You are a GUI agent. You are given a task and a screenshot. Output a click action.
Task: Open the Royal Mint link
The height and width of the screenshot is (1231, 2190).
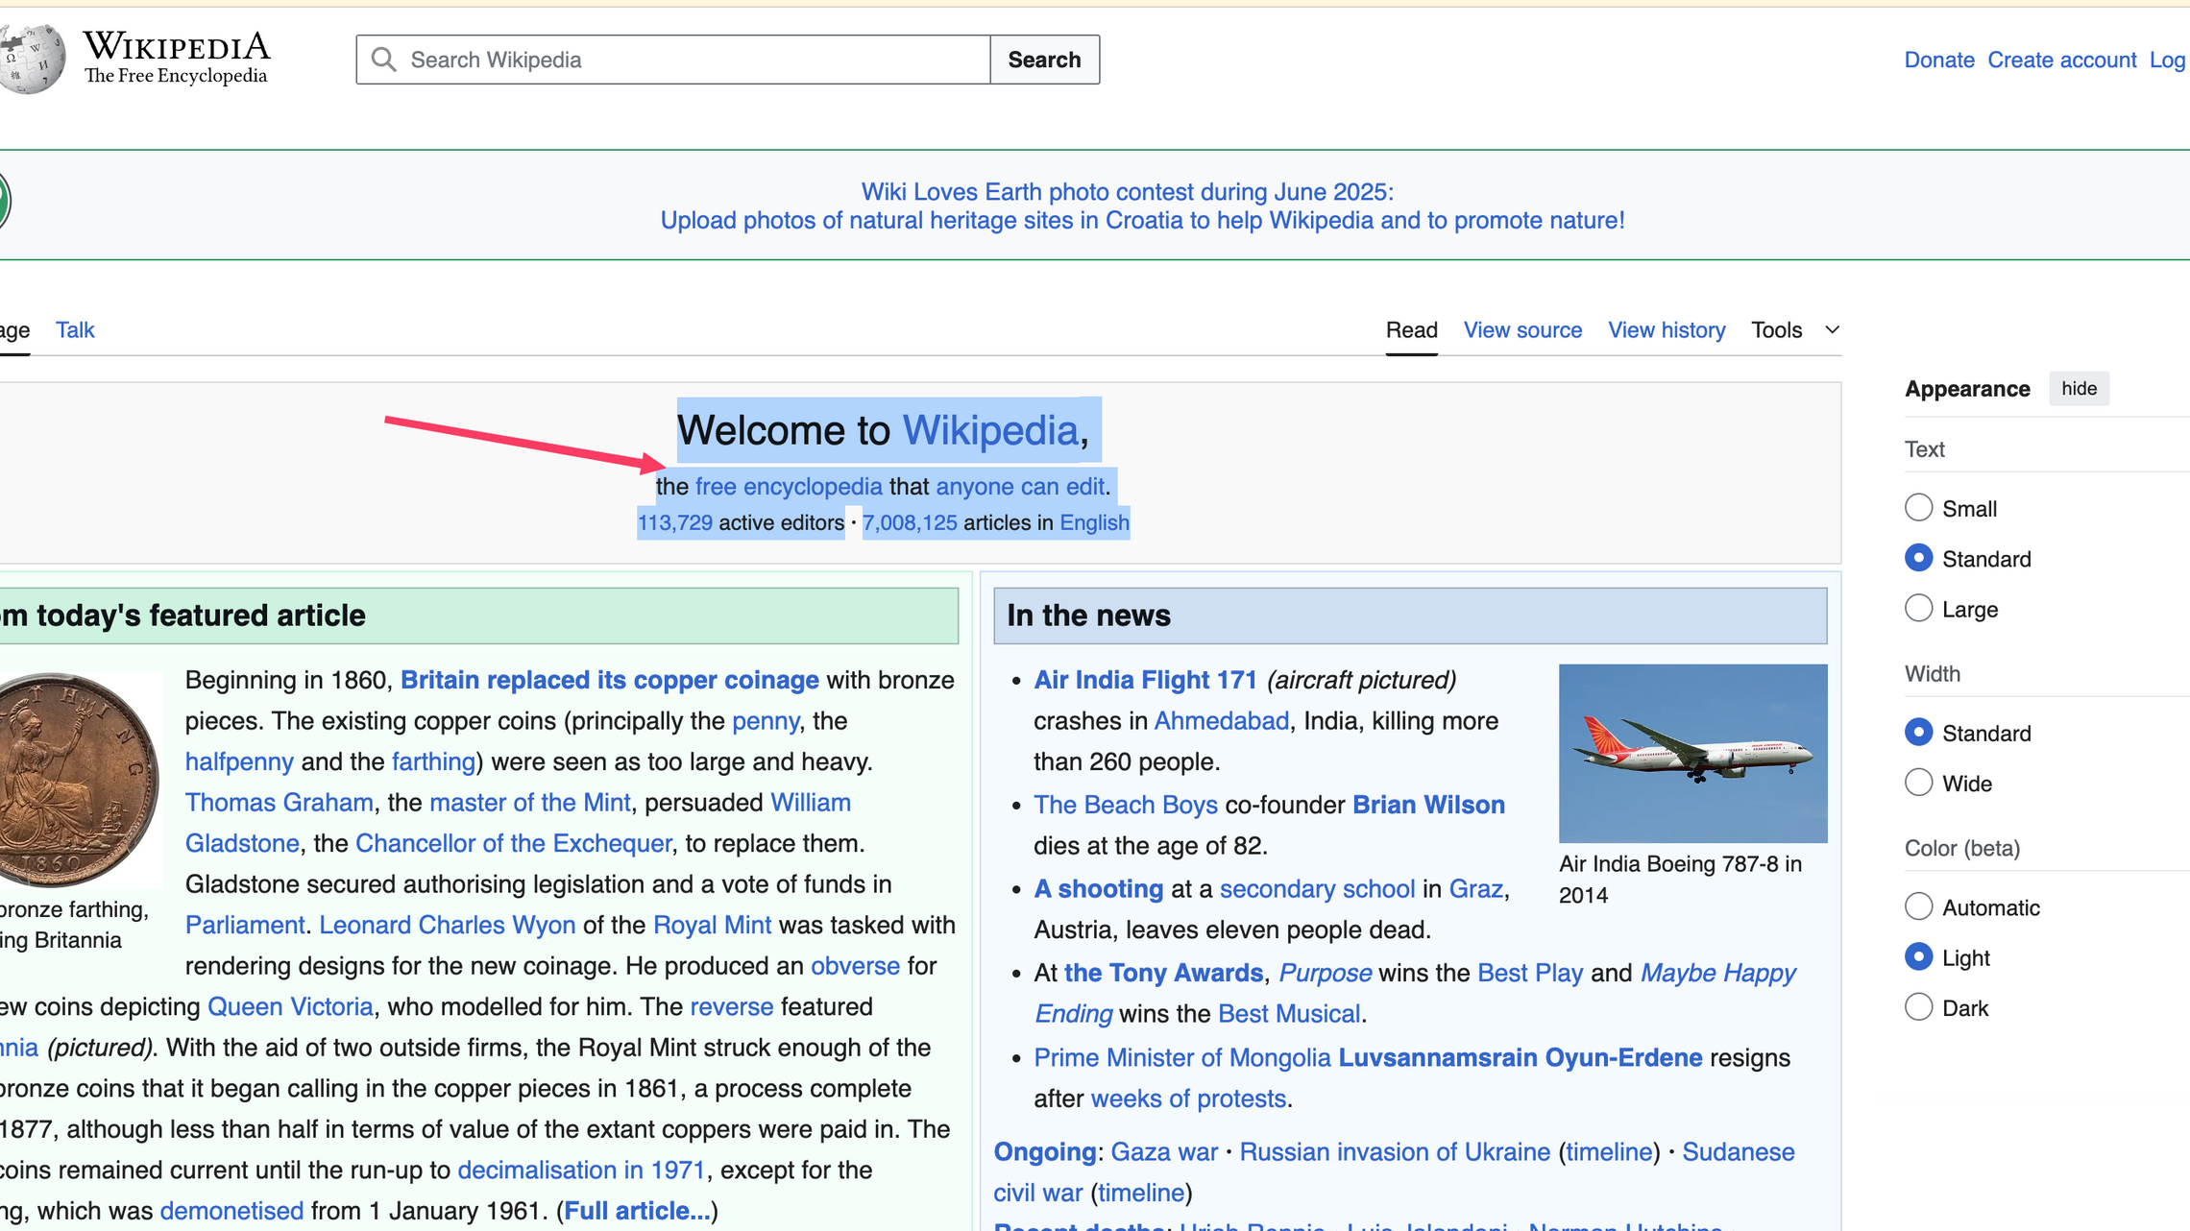tap(712, 925)
